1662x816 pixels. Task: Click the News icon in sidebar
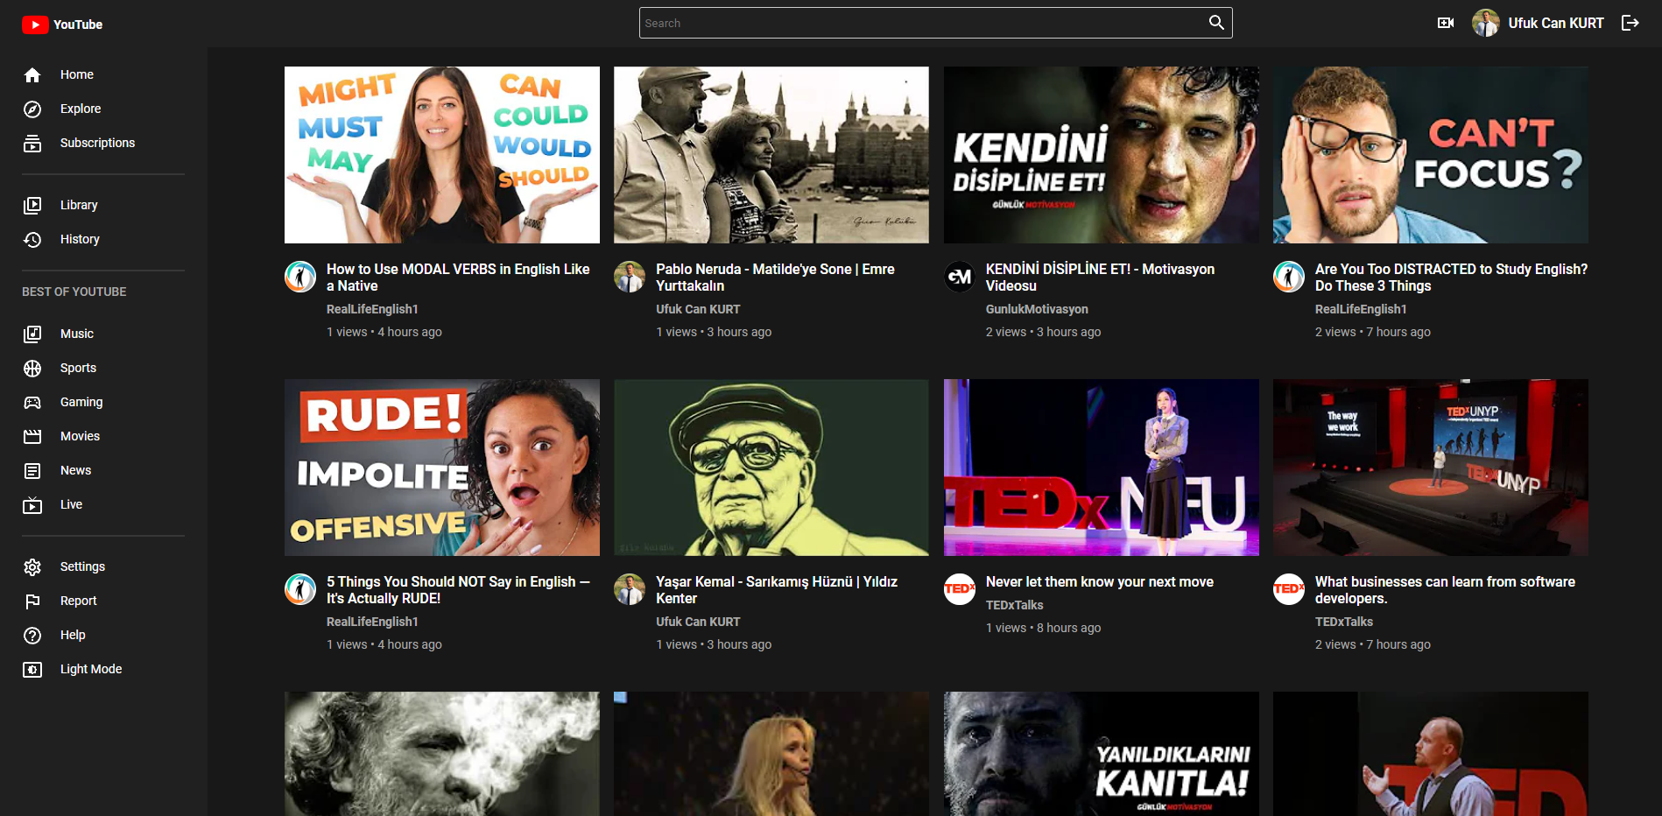pos(32,471)
